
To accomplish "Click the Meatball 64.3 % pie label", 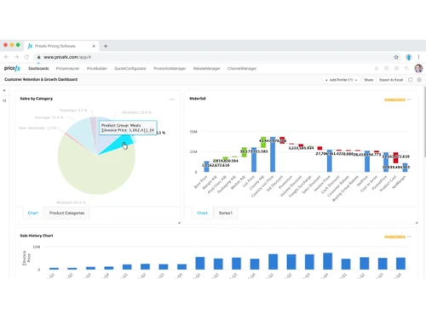I will click(x=71, y=202).
